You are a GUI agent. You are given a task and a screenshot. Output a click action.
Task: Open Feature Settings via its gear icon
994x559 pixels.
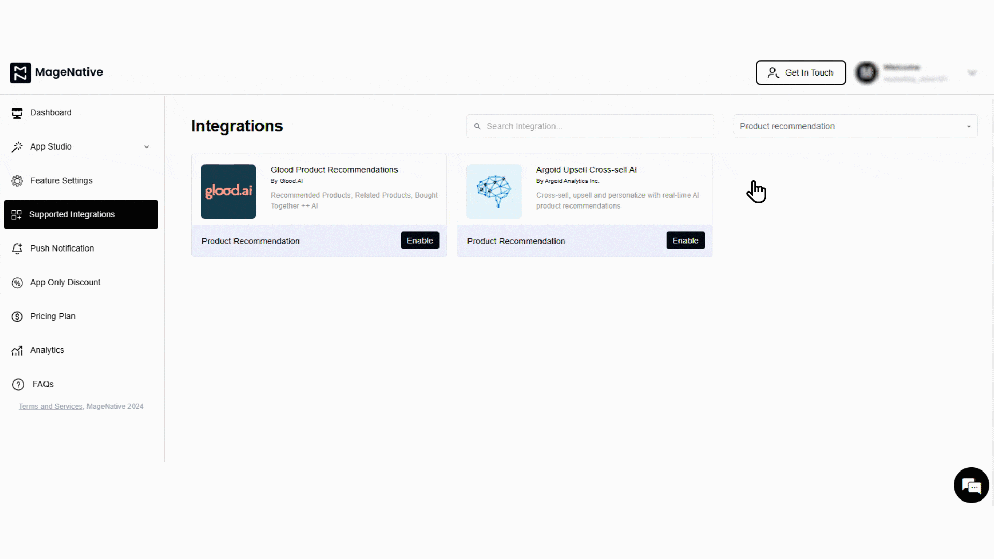(18, 180)
